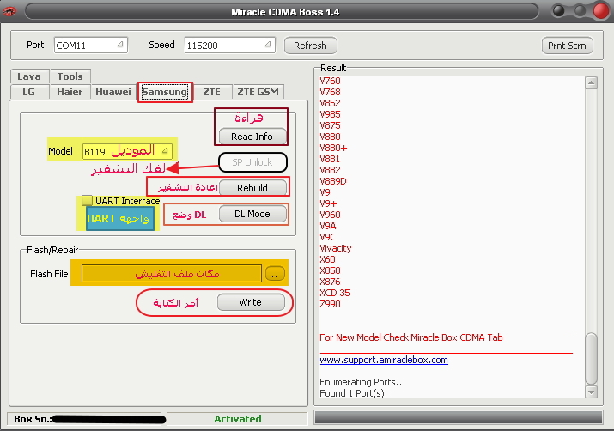
Task: Click the Result scrollbar up arrow
Action: [591, 82]
